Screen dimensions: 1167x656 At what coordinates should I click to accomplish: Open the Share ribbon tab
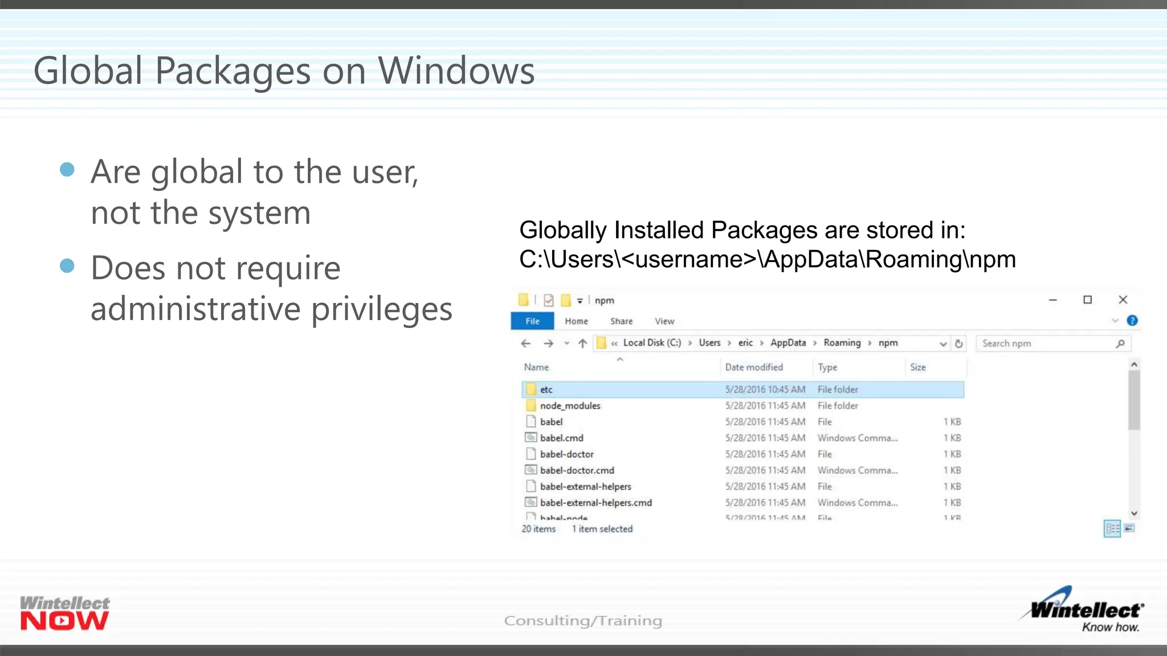coord(621,321)
